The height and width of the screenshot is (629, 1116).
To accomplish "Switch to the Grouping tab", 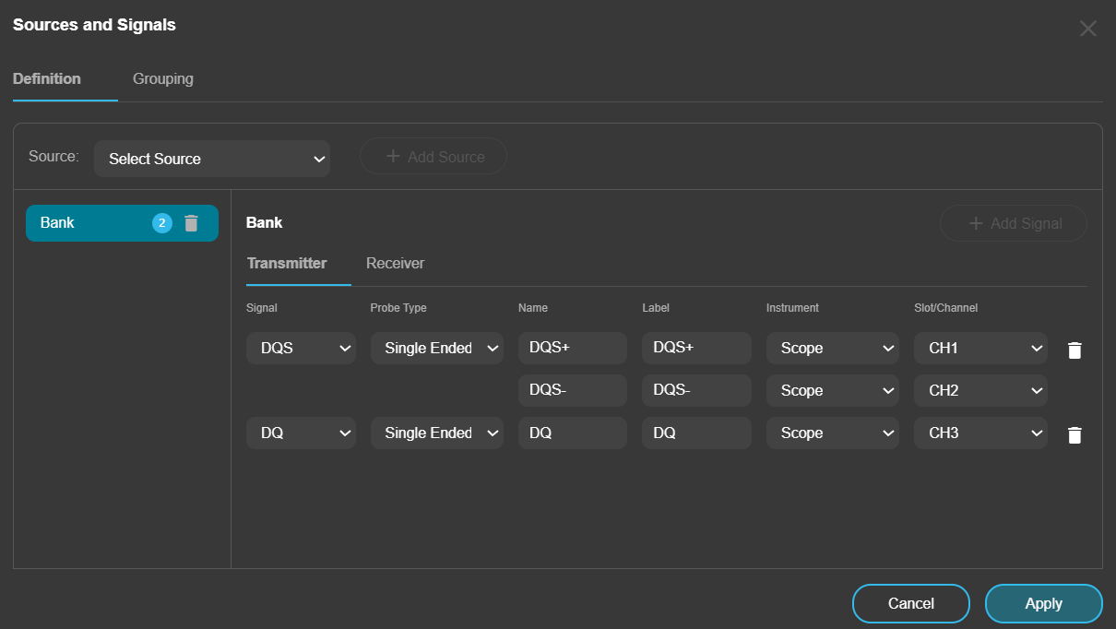I will (x=163, y=79).
